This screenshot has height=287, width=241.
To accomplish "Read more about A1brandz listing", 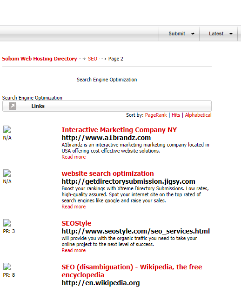I will click(x=74, y=157).
